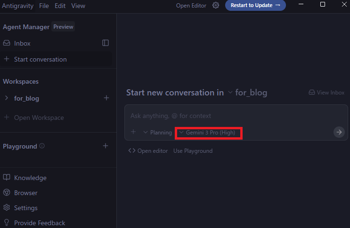Click the plus attachment icon in prompt box
This screenshot has width=350, height=228.
133,132
